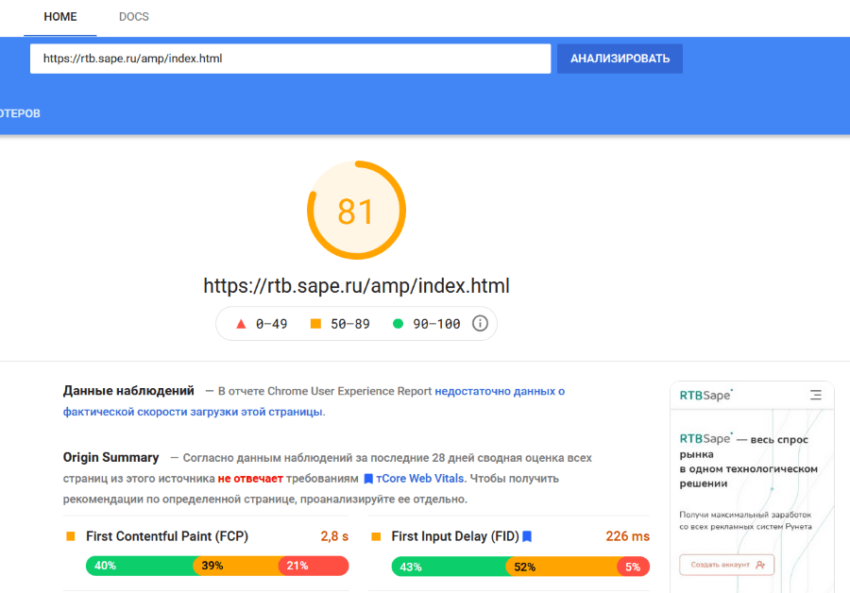Click the bookmark icon beside First Input Delay
Screen dimensions: 850x593
pyautogui.click(x=527, y=536)
